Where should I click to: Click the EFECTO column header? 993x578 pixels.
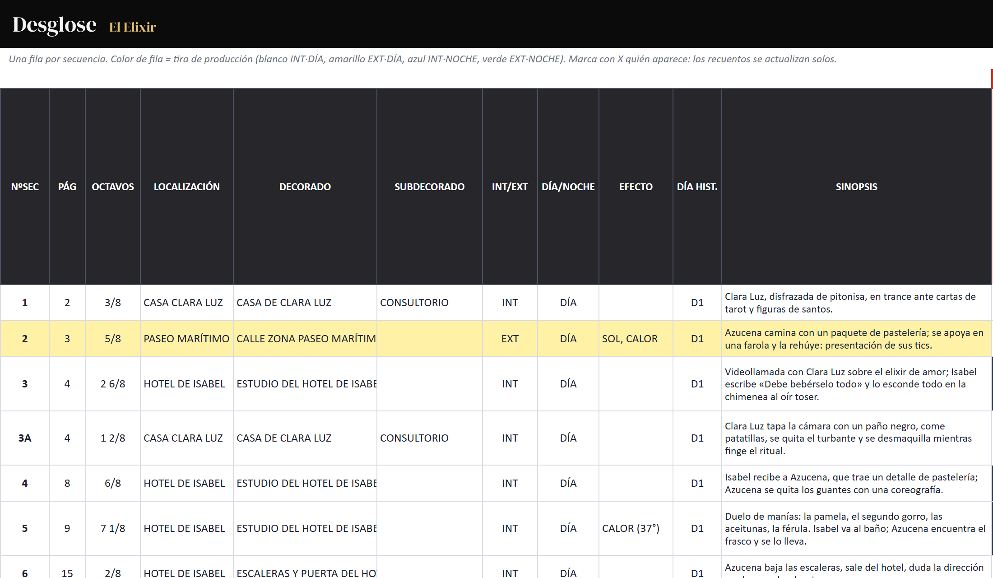pyautogui.click(x=636, y=186)
